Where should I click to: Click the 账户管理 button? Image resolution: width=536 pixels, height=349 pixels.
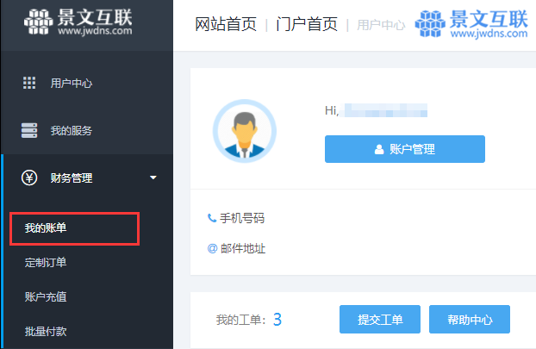405,149
